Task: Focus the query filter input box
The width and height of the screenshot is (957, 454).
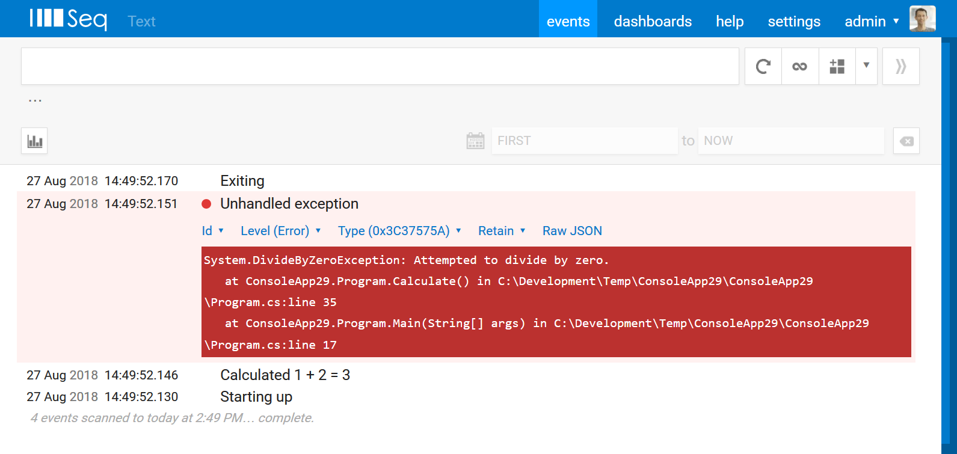Action: (x=380, y=66)
